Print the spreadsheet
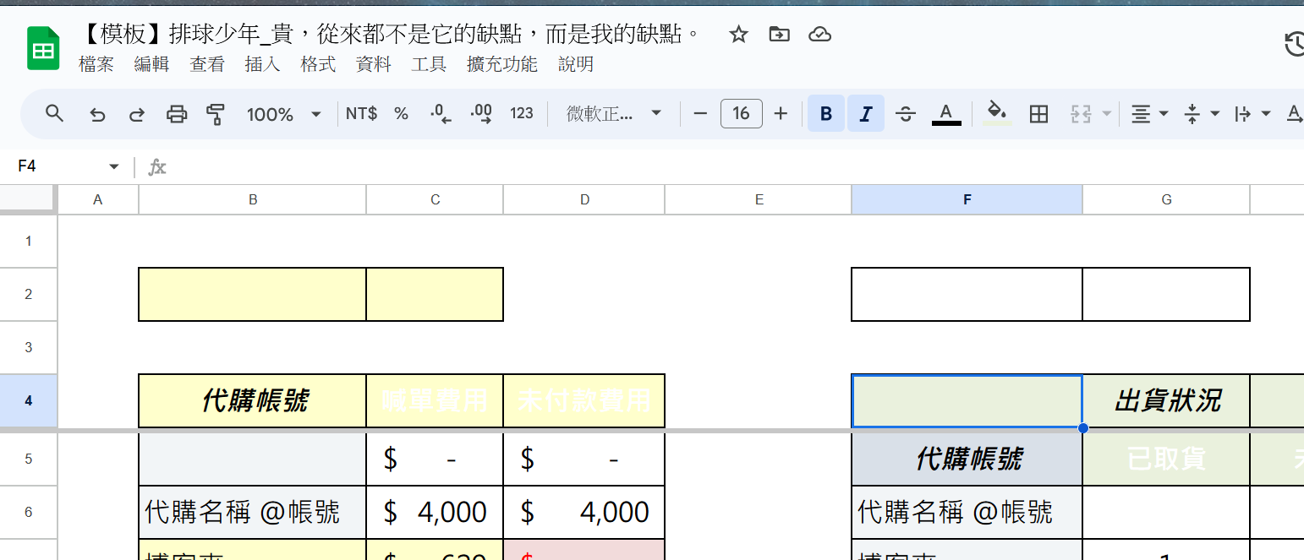Image resolution: width=1304 pixels, height=560 pixels. [x=177, y=114]
